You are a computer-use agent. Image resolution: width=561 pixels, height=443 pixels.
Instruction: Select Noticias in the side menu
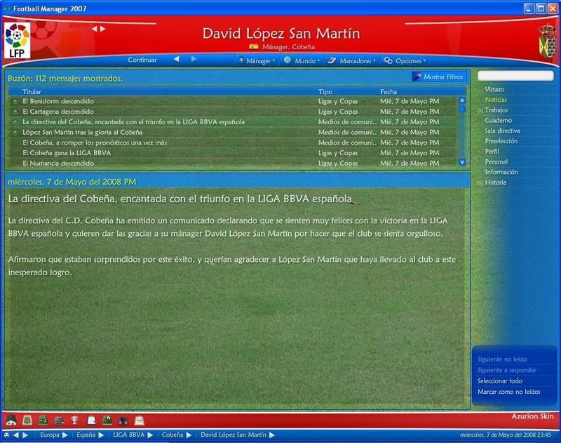click(x=496, y=100)
